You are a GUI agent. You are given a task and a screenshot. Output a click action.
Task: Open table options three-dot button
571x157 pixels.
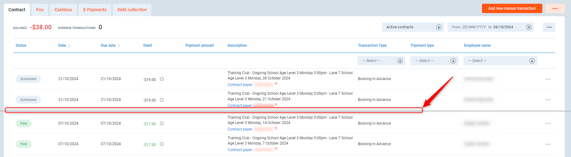[x=549, y=27]
